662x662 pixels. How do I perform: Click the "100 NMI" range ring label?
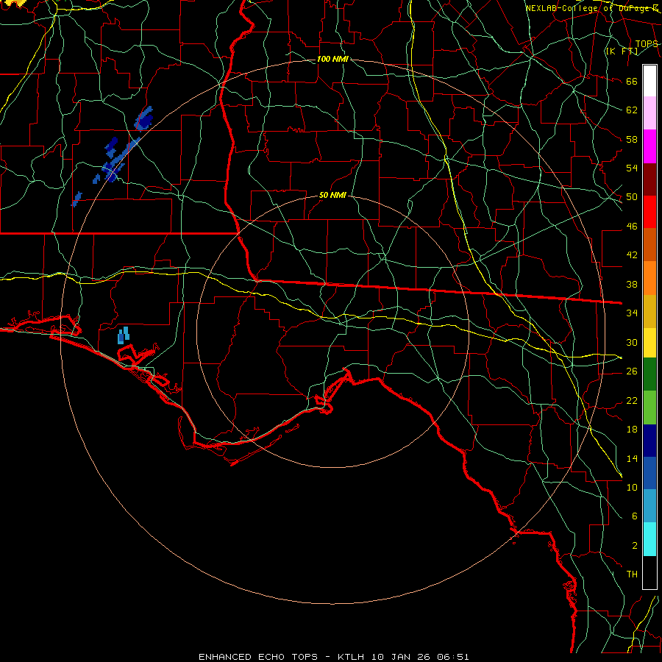point(332,59)
